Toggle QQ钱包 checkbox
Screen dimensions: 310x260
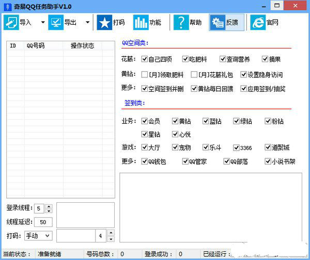pyautogui.click(x=145, y=161)
